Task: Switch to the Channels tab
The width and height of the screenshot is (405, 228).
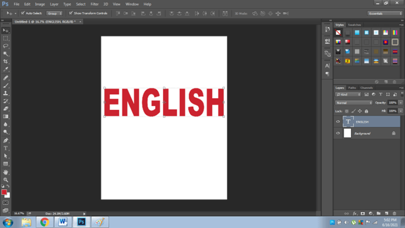Action: 366,88
